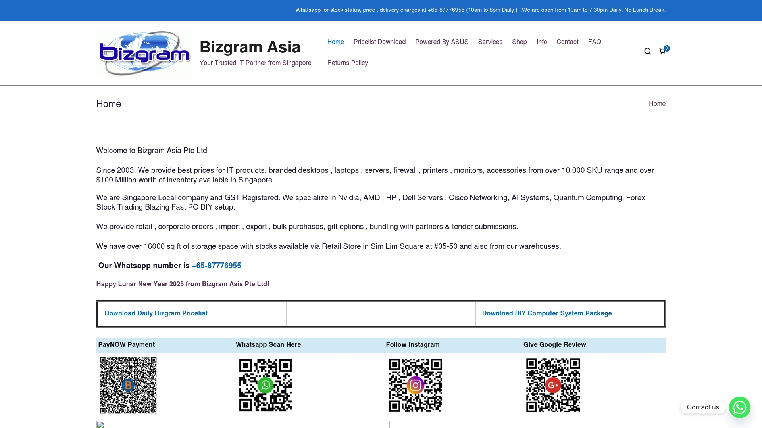
Task: Click the Bizgram Asia site title
Action: click(x=250, y=47)
